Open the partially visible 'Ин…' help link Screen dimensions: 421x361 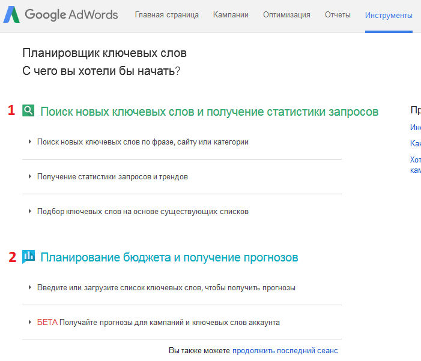click(416, 127)
